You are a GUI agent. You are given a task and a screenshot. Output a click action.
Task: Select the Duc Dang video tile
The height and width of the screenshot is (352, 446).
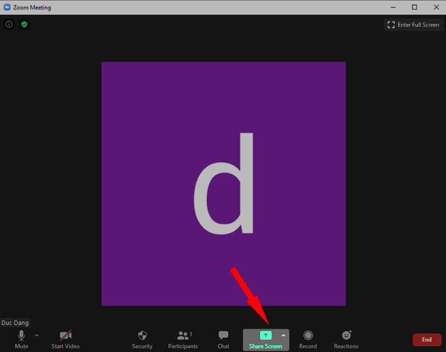[223, 184]
